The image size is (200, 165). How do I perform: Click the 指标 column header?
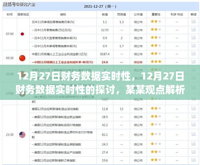pos(63,14)
